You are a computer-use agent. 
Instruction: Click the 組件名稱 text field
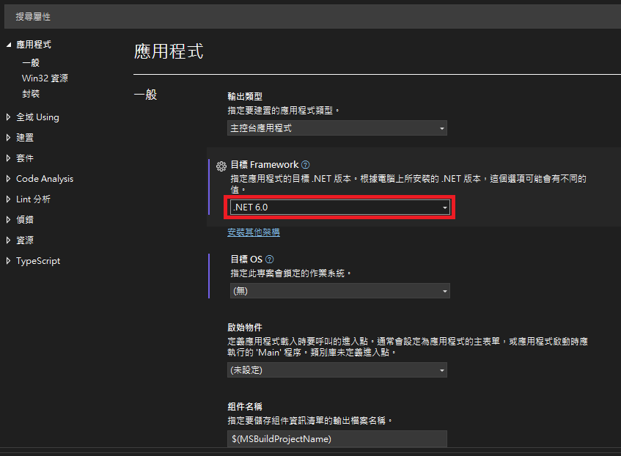click(x=337, y=439)
